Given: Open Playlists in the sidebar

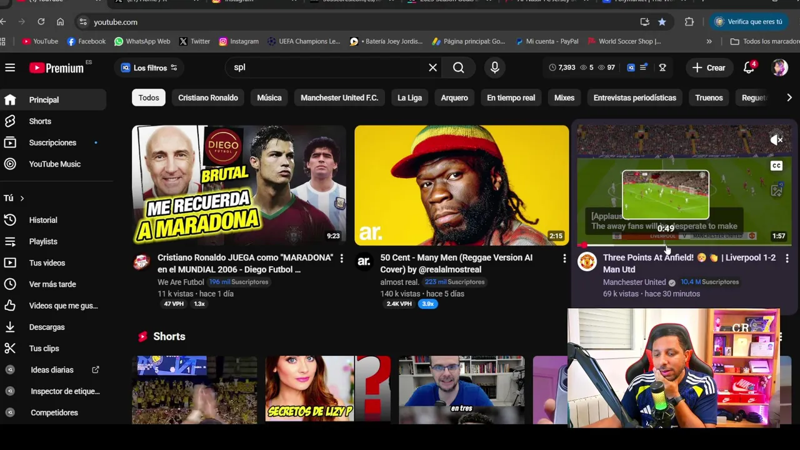Looking at the screenshot, I should pyautogui.click(x=53, y=241).
